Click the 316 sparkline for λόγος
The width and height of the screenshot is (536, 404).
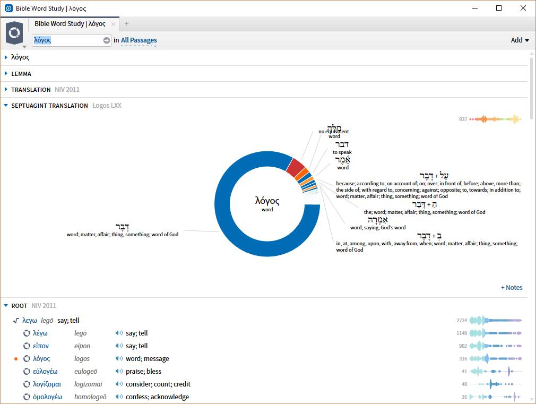[x=496, y=358]
